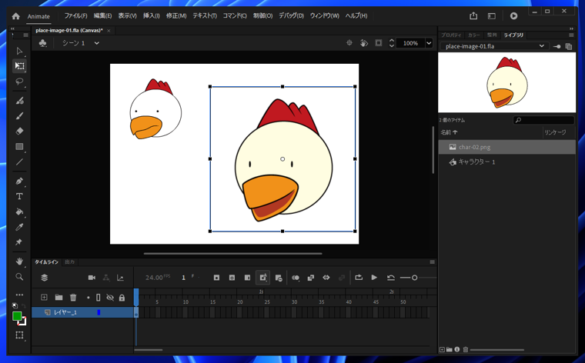
Task: Click the Eyedropper tool
Action: (x=20, y=228)
